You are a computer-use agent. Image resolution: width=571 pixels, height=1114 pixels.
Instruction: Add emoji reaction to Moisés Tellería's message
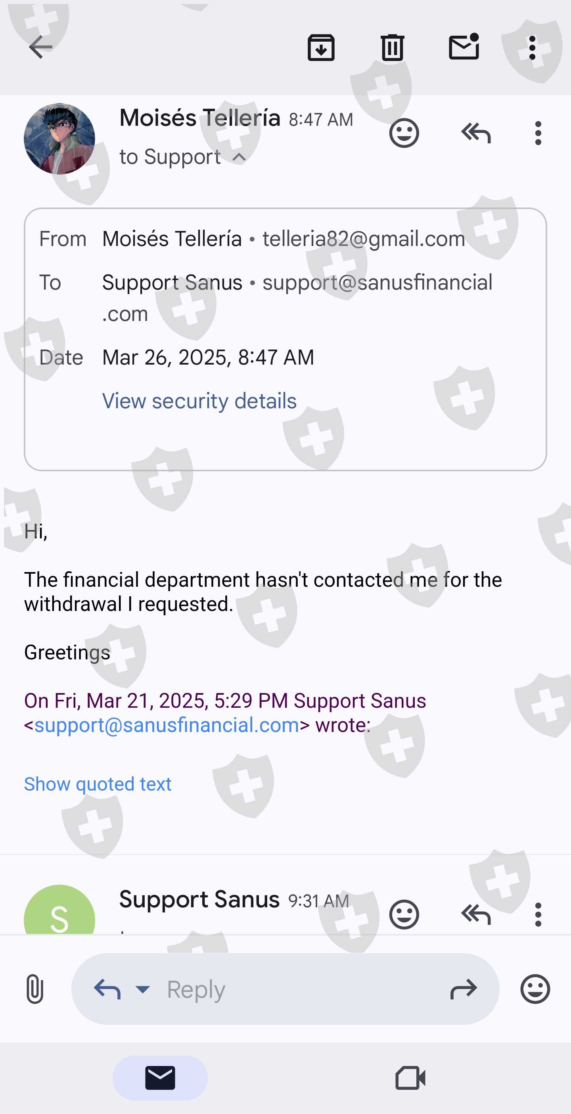pos(404,133)
